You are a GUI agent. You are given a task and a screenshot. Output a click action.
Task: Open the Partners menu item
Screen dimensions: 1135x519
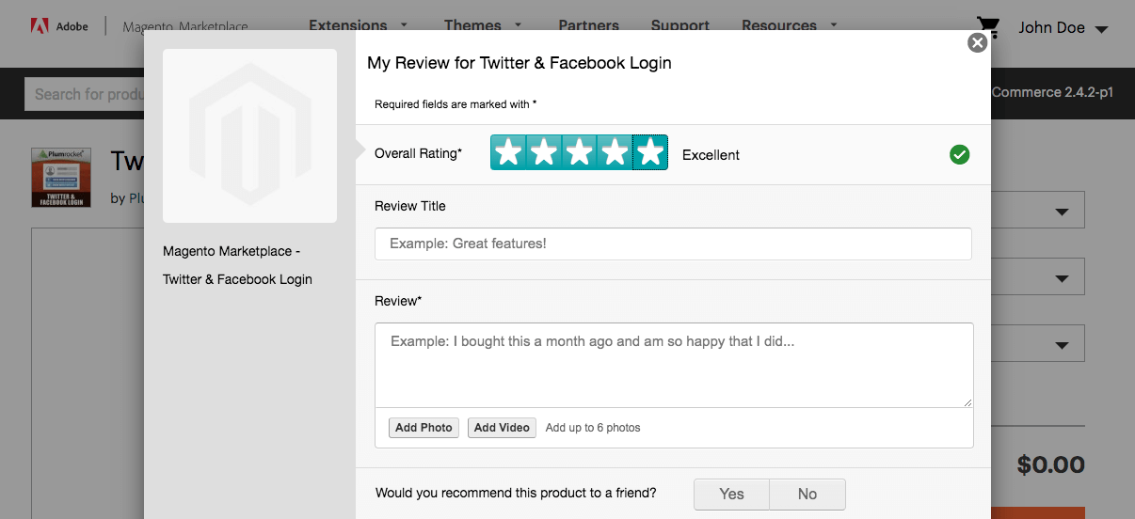pyautogui.click(x=588, y=25)
